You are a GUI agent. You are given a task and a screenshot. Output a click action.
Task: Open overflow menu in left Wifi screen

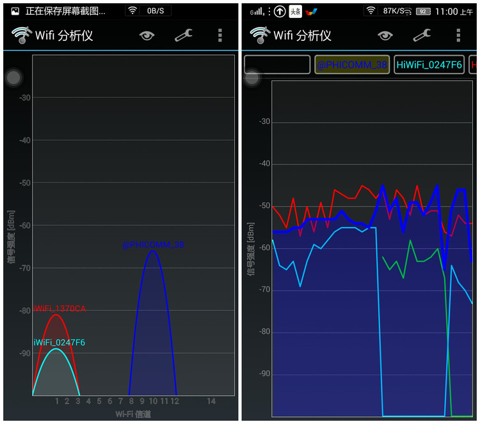tap(220, 35)
